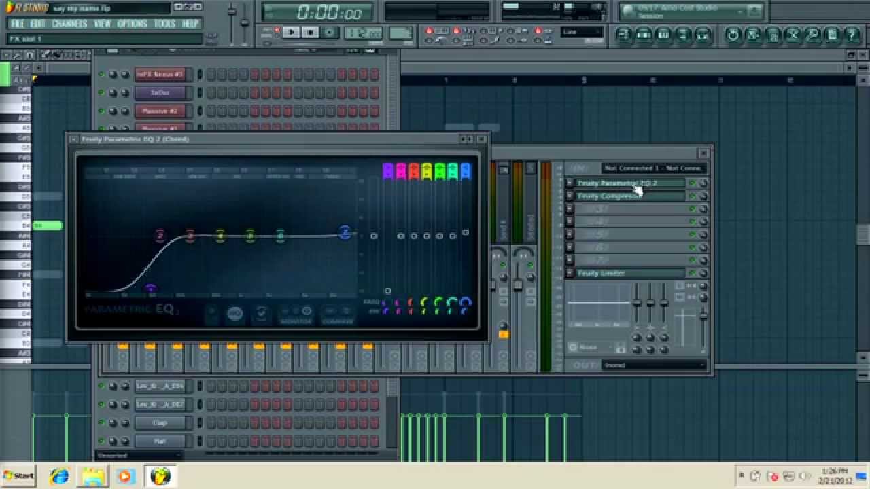Open the Windows Start button

click(x=18, y=475)
